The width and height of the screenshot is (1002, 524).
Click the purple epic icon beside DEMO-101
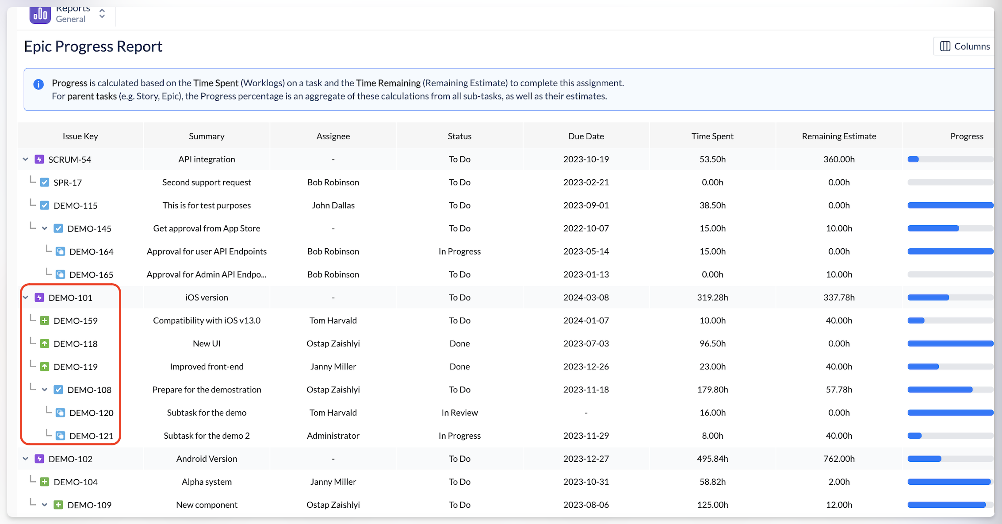[39, 297]
